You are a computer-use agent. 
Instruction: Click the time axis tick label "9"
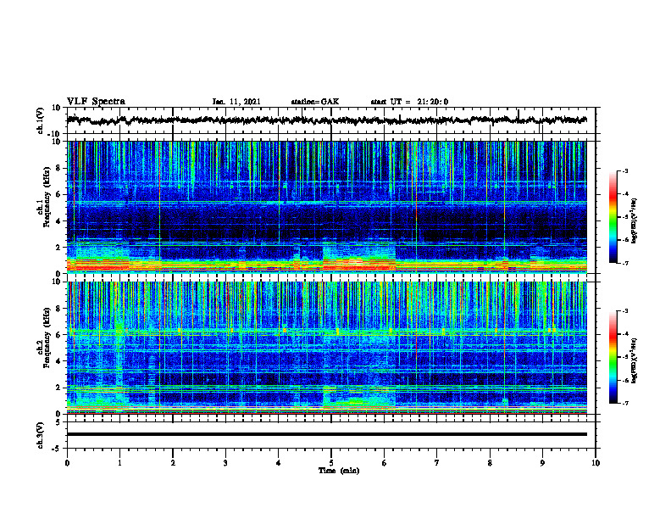(542, 463)
